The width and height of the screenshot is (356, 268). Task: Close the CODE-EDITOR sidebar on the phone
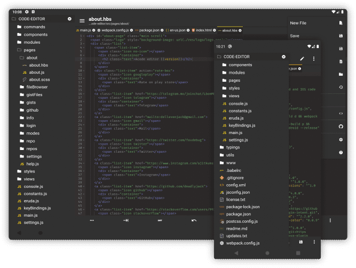[283, 57]
